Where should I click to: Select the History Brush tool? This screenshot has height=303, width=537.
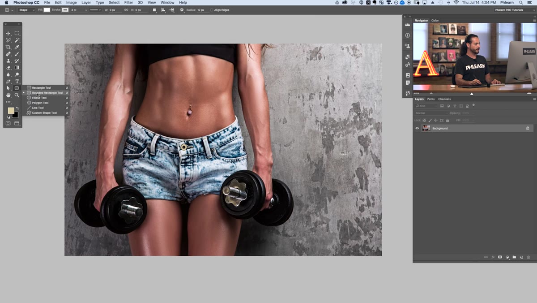pos(17,61)
